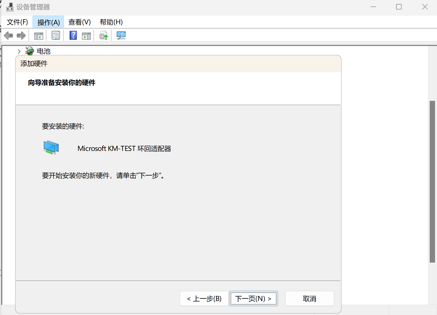Expand the 电池 tree node
This screenshot has width=437, height=315.
tap(19, 52)
